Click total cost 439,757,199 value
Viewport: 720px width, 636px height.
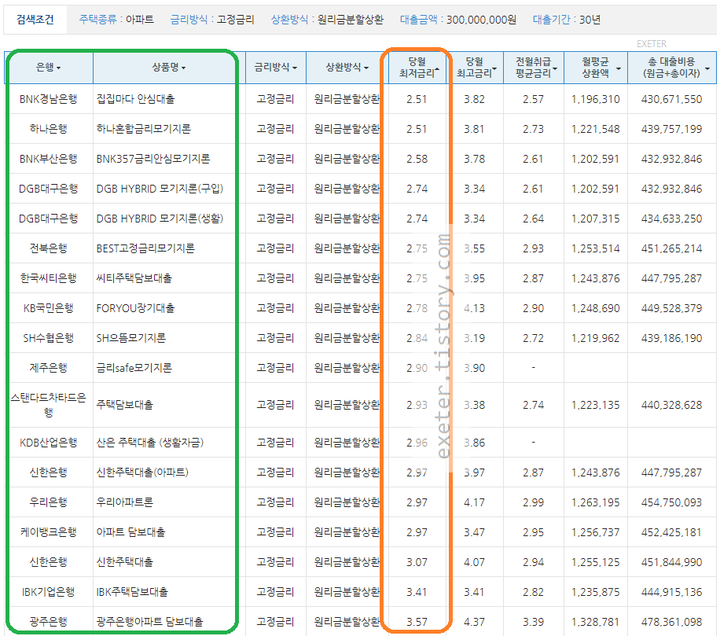coord(672,129)
